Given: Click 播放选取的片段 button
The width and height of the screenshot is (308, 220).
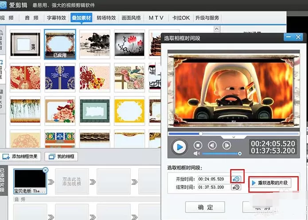Looking at the screenshot, I should click(x=270, y=183).
